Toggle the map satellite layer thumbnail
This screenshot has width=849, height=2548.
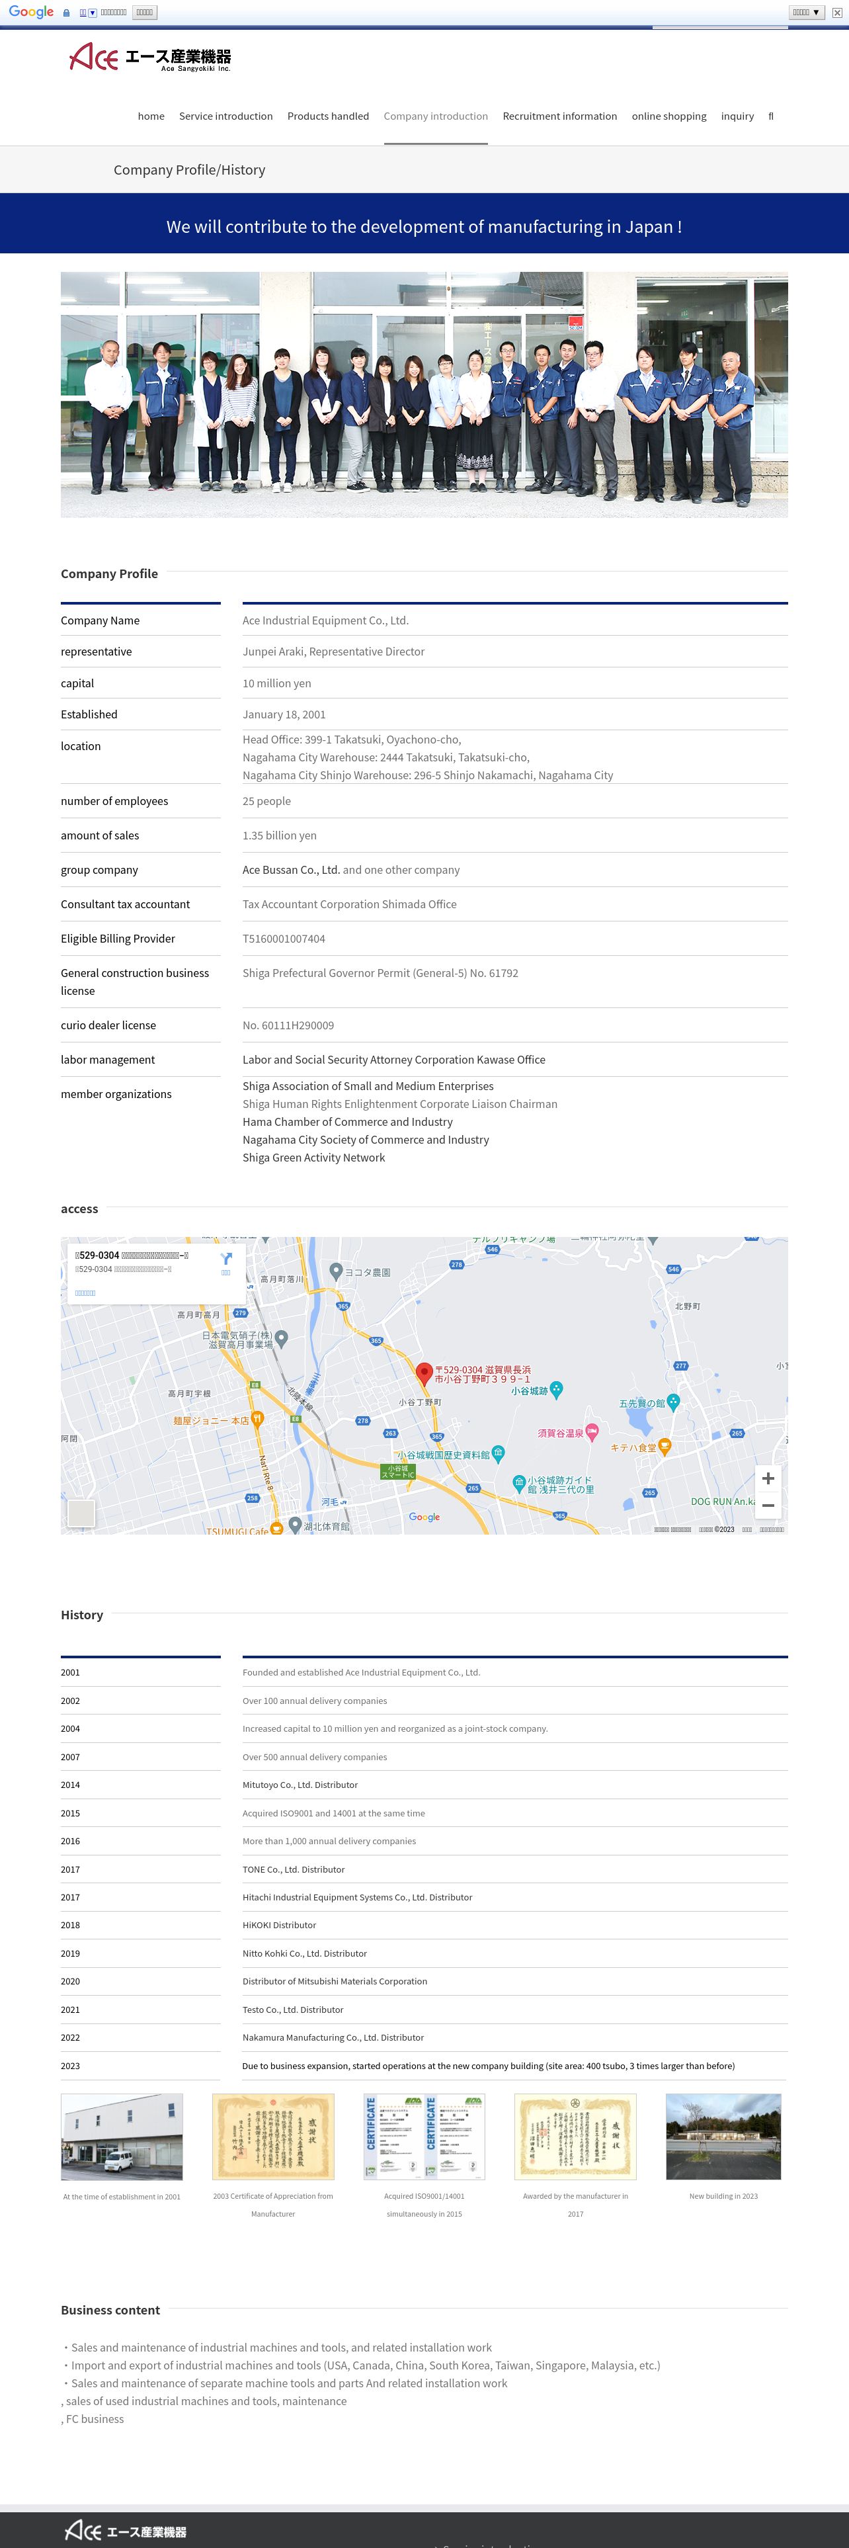(81, 1512)
